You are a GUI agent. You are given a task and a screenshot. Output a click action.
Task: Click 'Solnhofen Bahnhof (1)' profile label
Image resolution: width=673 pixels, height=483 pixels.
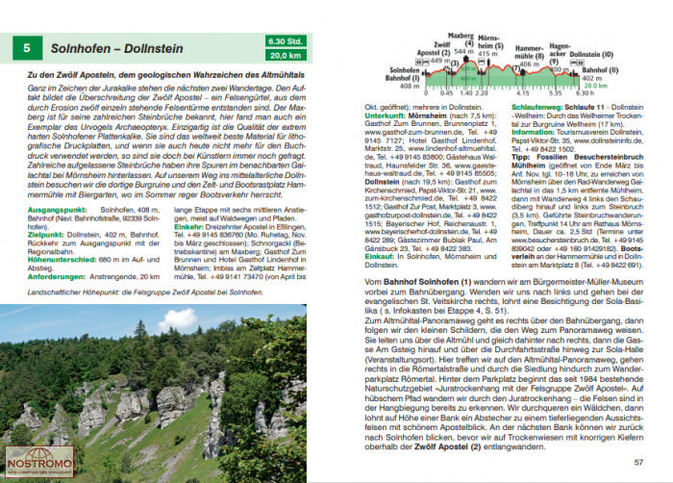(402, 74)
